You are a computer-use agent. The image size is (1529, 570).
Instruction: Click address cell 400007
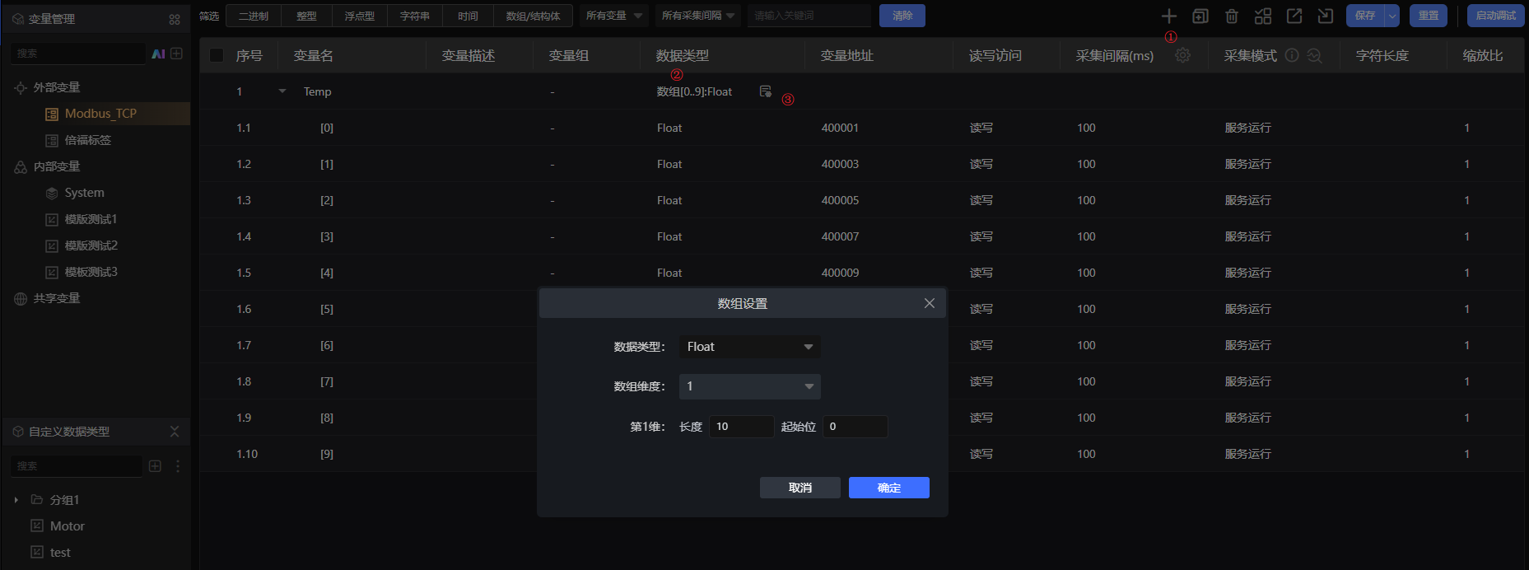[x=840, y=236]
